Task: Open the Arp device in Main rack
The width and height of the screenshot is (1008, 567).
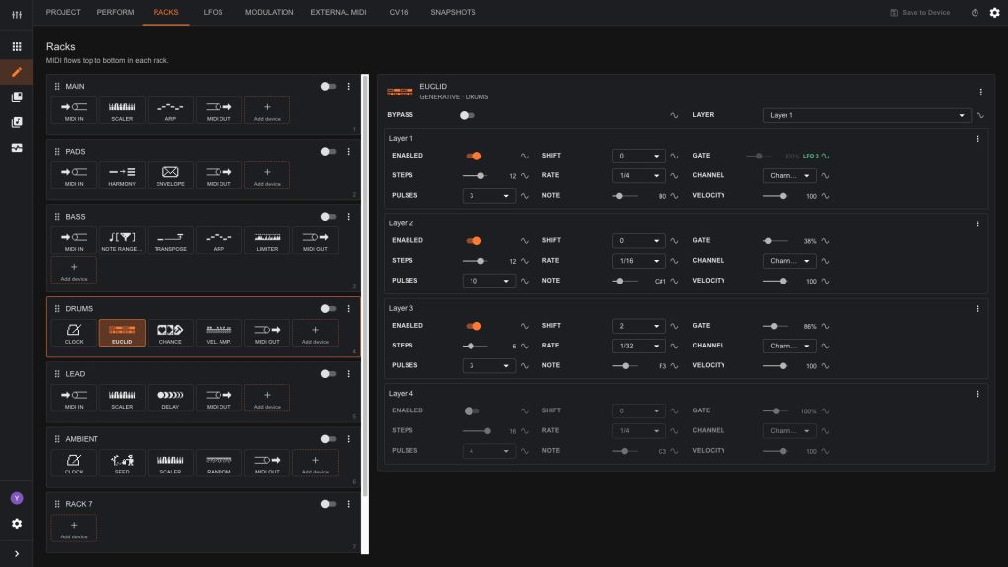Action: click(x=170, y=110)
